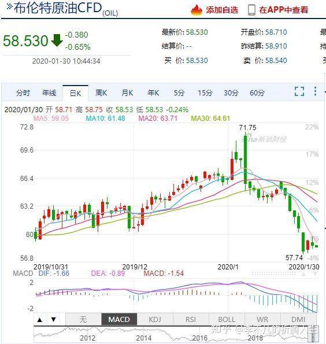Click the down triangle indicator stepper
Image resolution: width=326 pixels, height=344 pixels.
(54, 319)
